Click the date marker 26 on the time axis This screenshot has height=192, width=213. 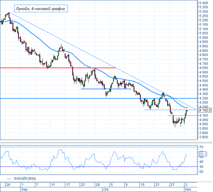pos(8,185)
